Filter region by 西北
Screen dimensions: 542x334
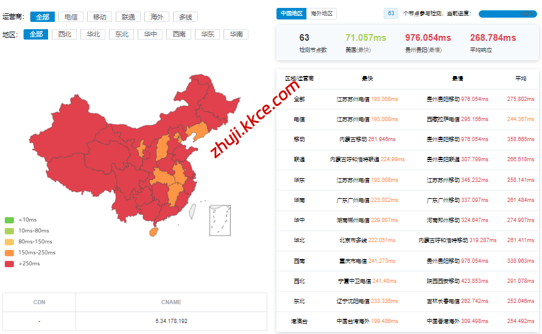pyautogui.click(x=65, y=35)
